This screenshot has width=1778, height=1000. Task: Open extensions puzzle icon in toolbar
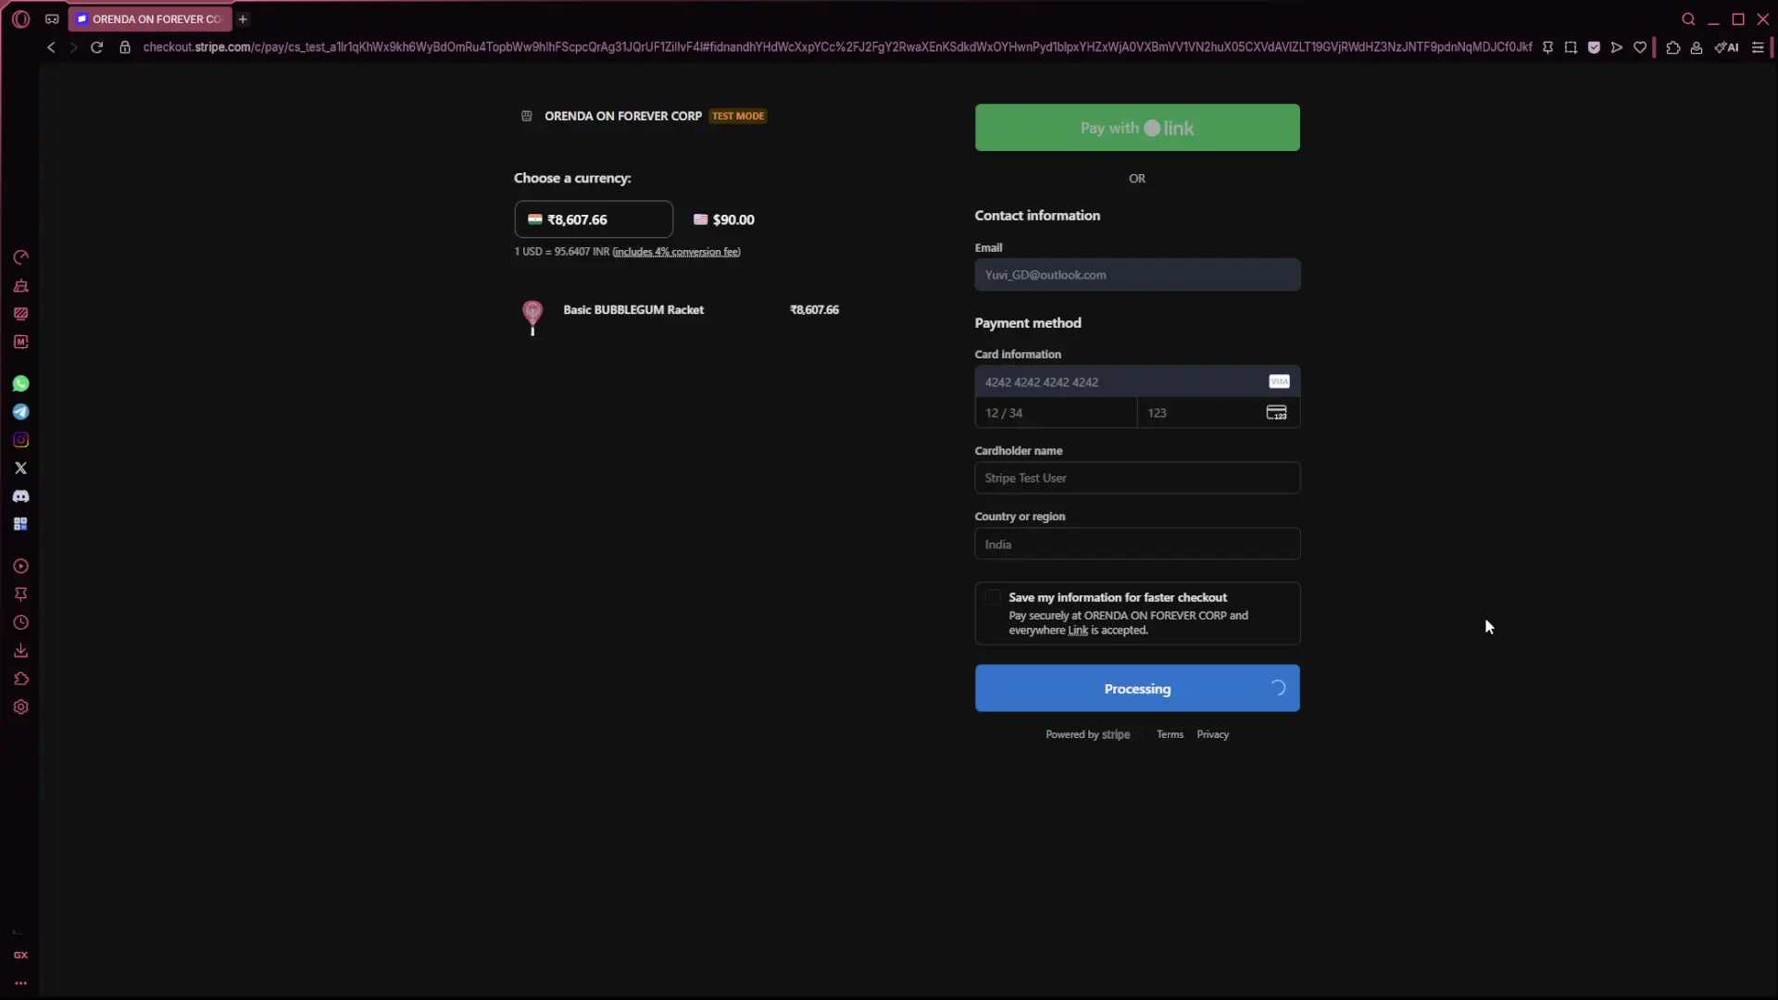pos(1673,47)
